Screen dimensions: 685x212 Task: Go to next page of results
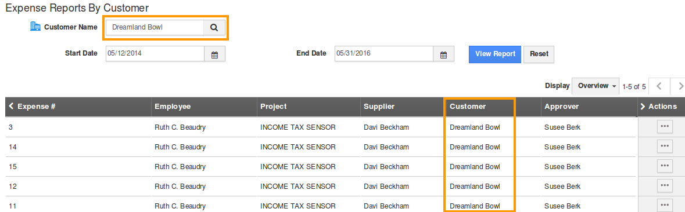678,86
